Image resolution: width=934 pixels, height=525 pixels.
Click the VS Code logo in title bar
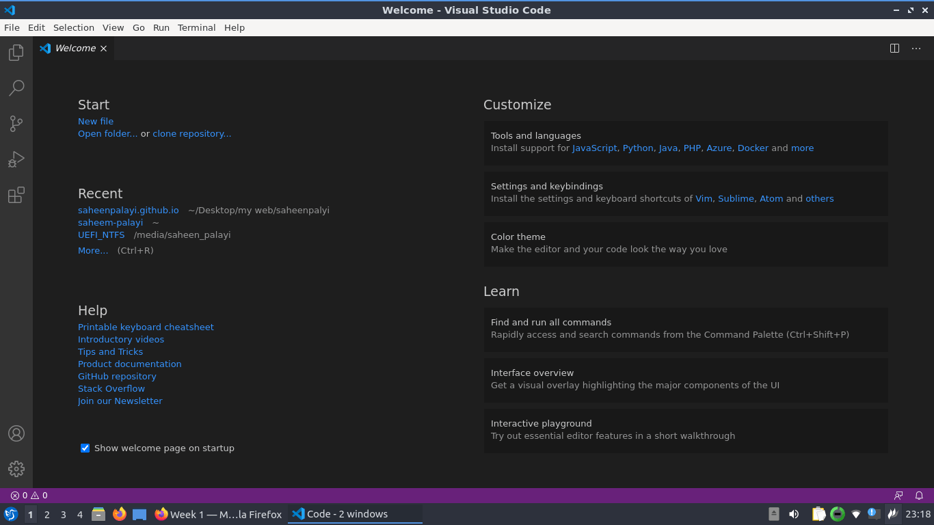point(10,10)
